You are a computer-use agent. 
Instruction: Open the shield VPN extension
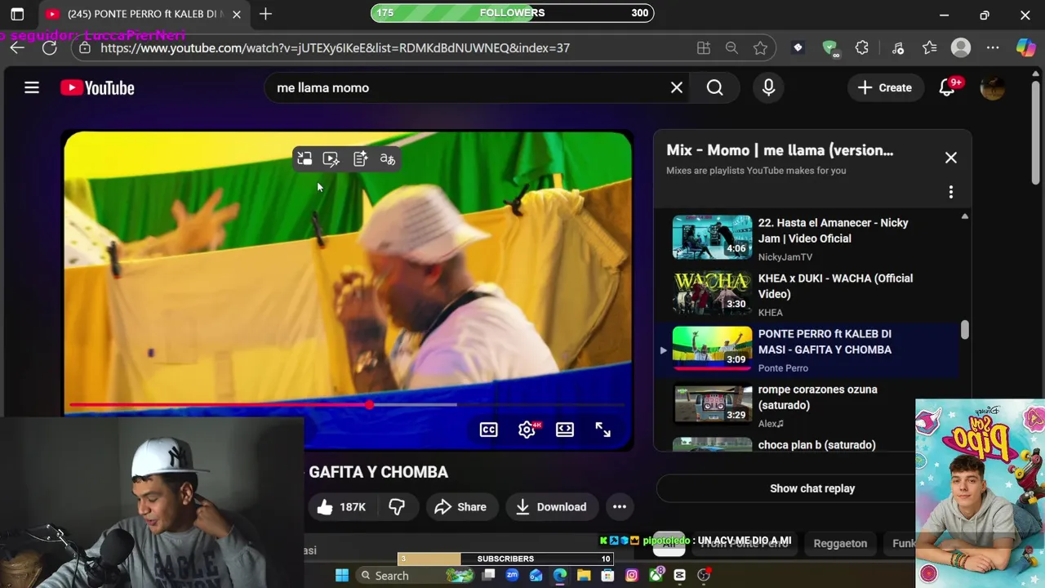click(829, 48)
